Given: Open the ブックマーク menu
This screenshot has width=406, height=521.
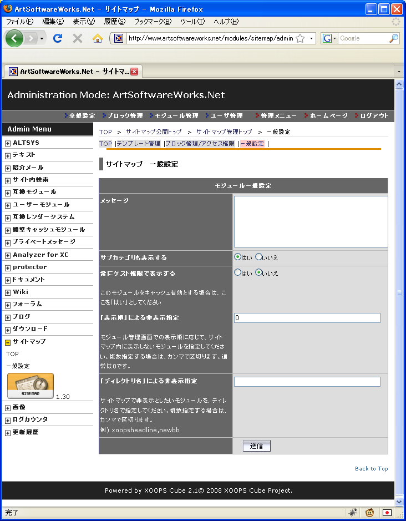Looking at the screenshot, I should pos(153,22).
